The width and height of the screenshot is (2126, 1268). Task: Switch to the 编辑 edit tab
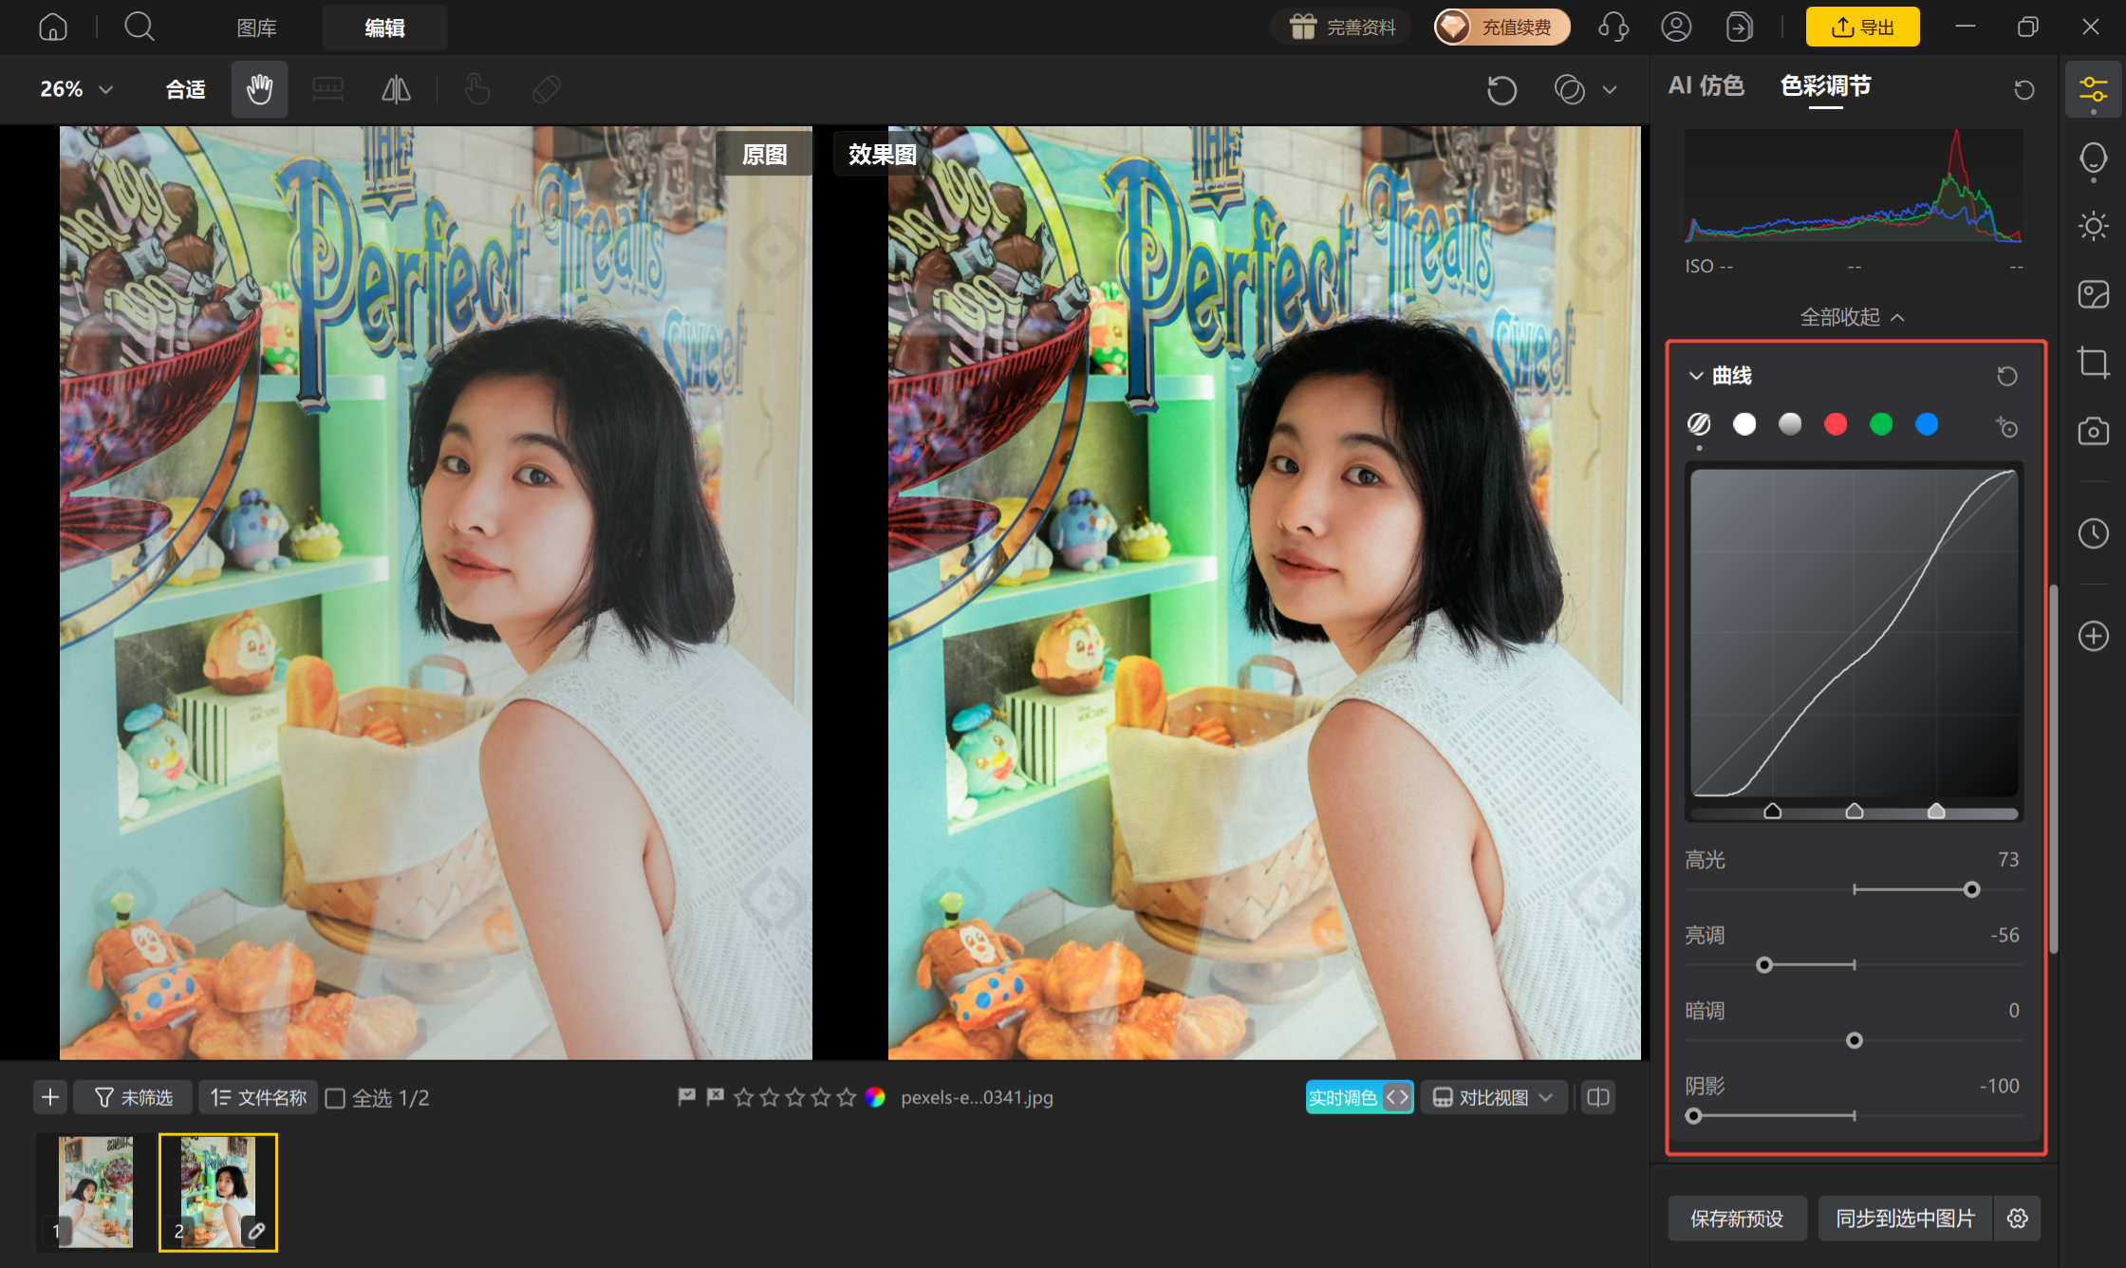(x=384, y=28)
